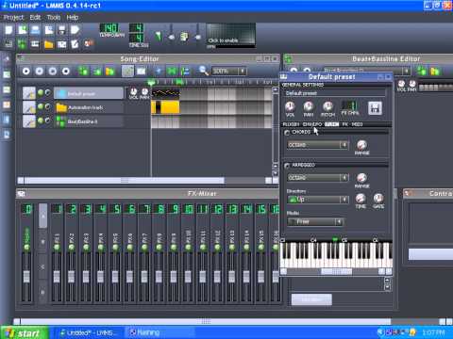The height and width of the screenshot is (339, 453).
Task: Select draw mode in Song-Editor
Action: tap(127, 72)
